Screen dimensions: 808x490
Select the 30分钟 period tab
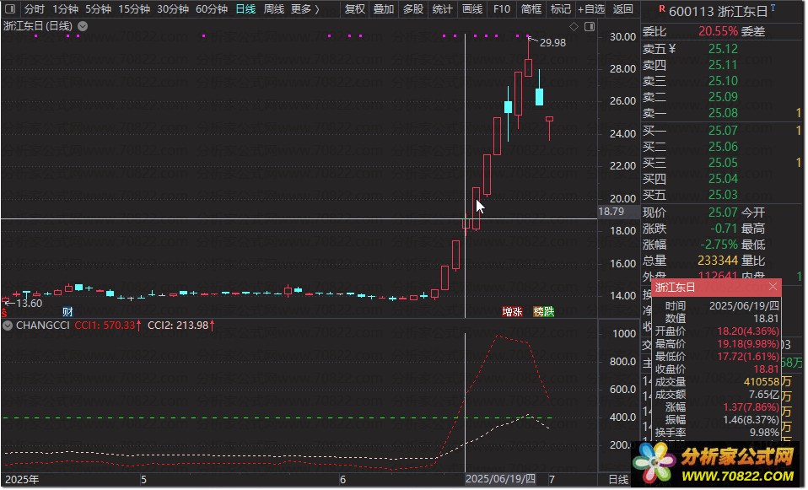(173, 9)
